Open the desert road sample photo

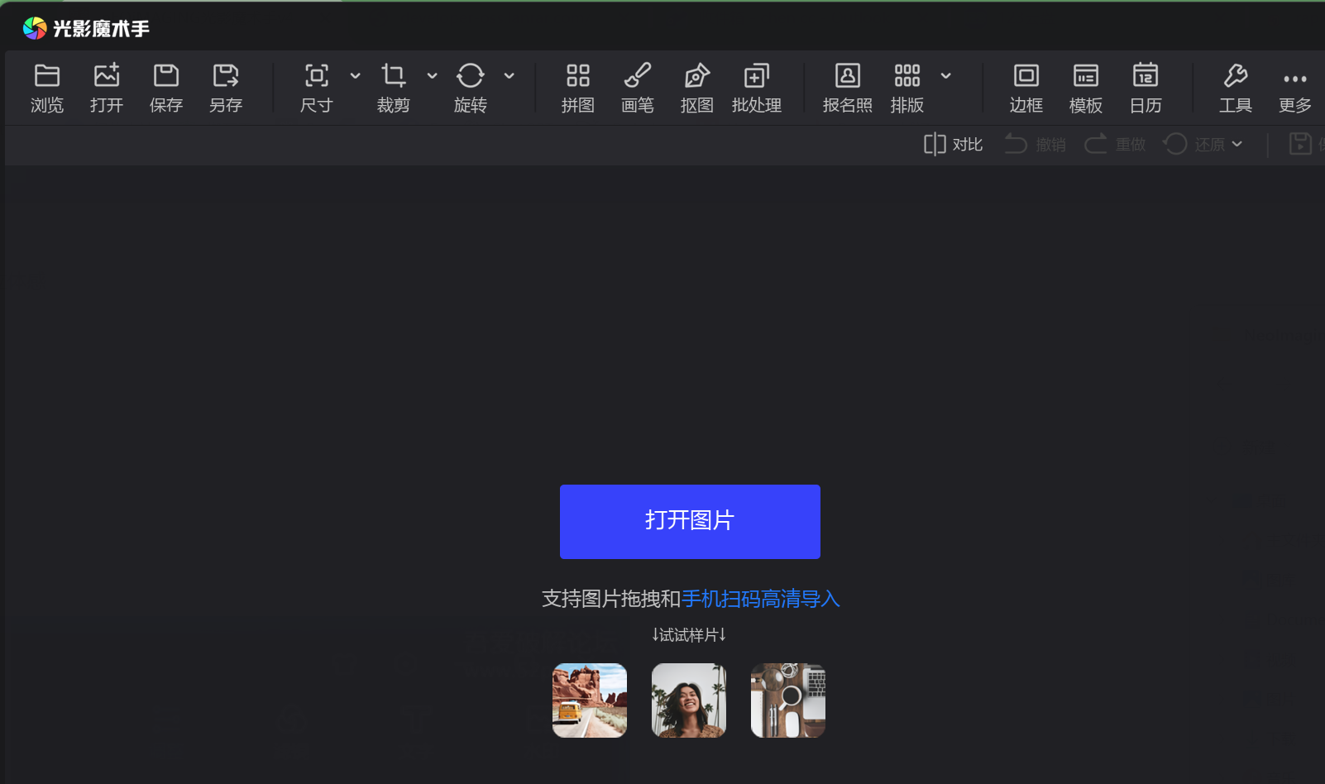tap(589, 700)
